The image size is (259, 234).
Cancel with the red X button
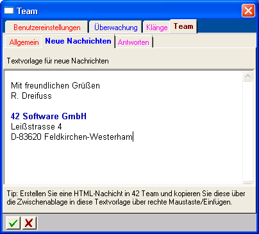coord(29,223)
